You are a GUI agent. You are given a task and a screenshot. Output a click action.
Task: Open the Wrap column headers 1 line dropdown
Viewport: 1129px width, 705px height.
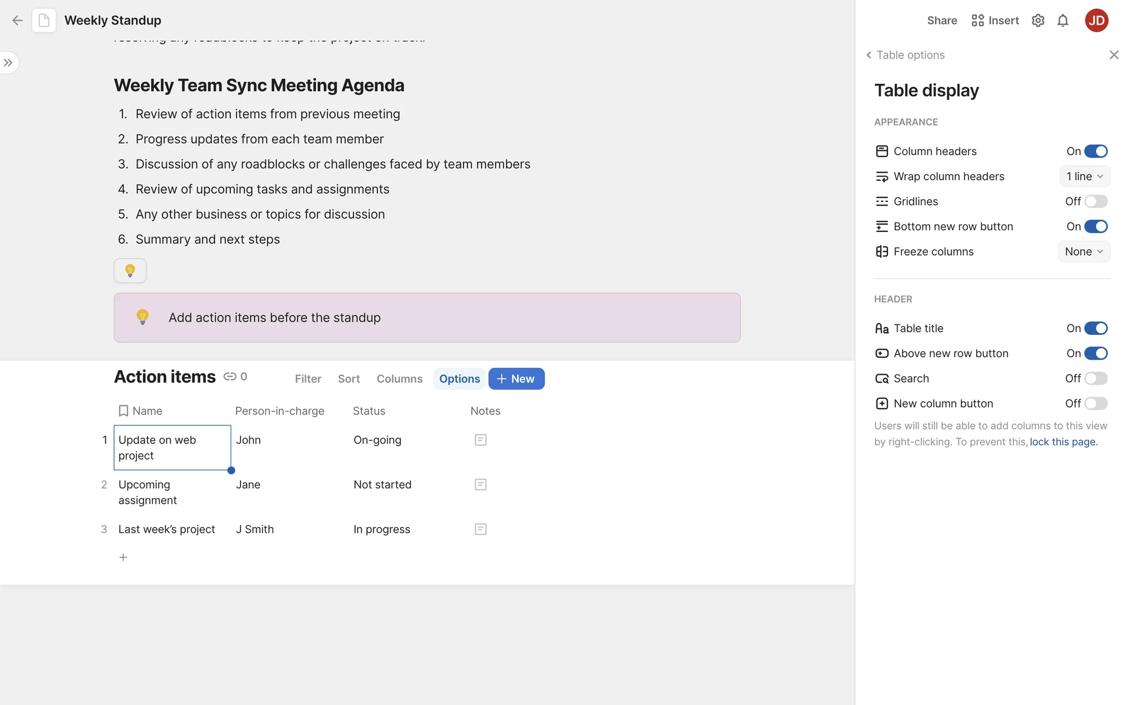click(1084, 176)
